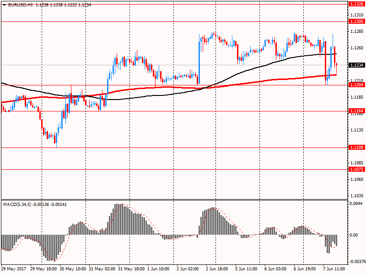366x274 pixels.
Task: Click the 31 May 02:00 time label
Action: [102, 269]
